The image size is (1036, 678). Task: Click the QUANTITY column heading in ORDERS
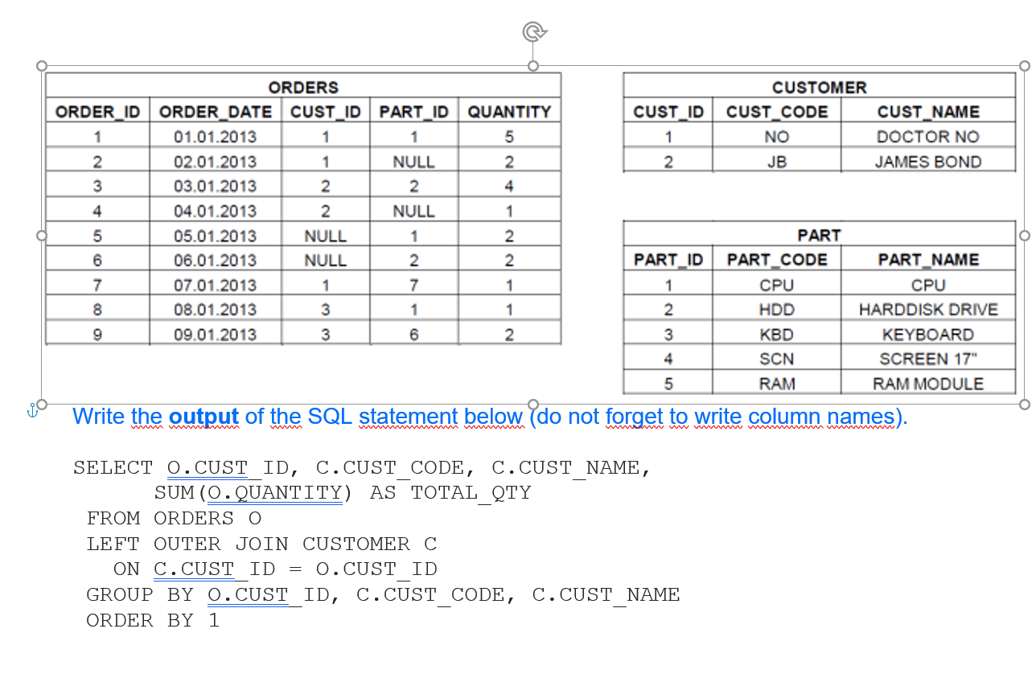click(x=509, y=111)
